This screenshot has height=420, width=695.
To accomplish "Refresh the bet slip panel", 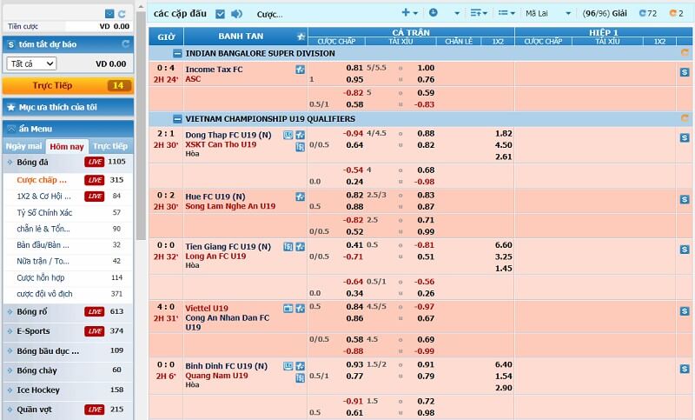I will point(122,14).
